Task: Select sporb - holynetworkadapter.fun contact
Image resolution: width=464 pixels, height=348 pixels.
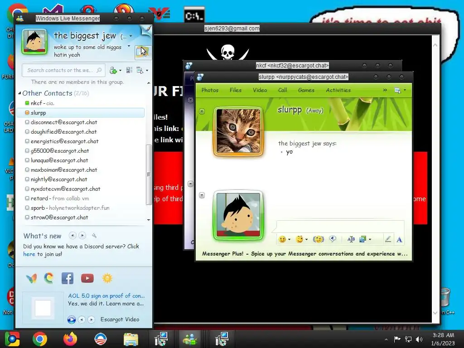Action: click(x=81, y=208)
